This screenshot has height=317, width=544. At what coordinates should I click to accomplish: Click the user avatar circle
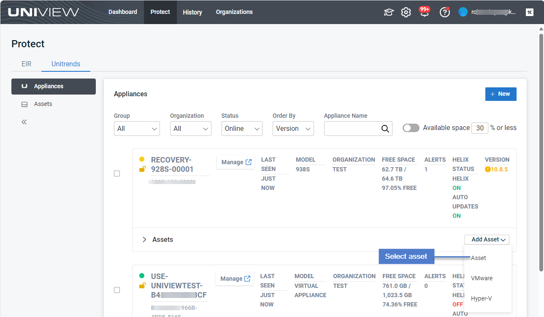[x=463, y=12]
